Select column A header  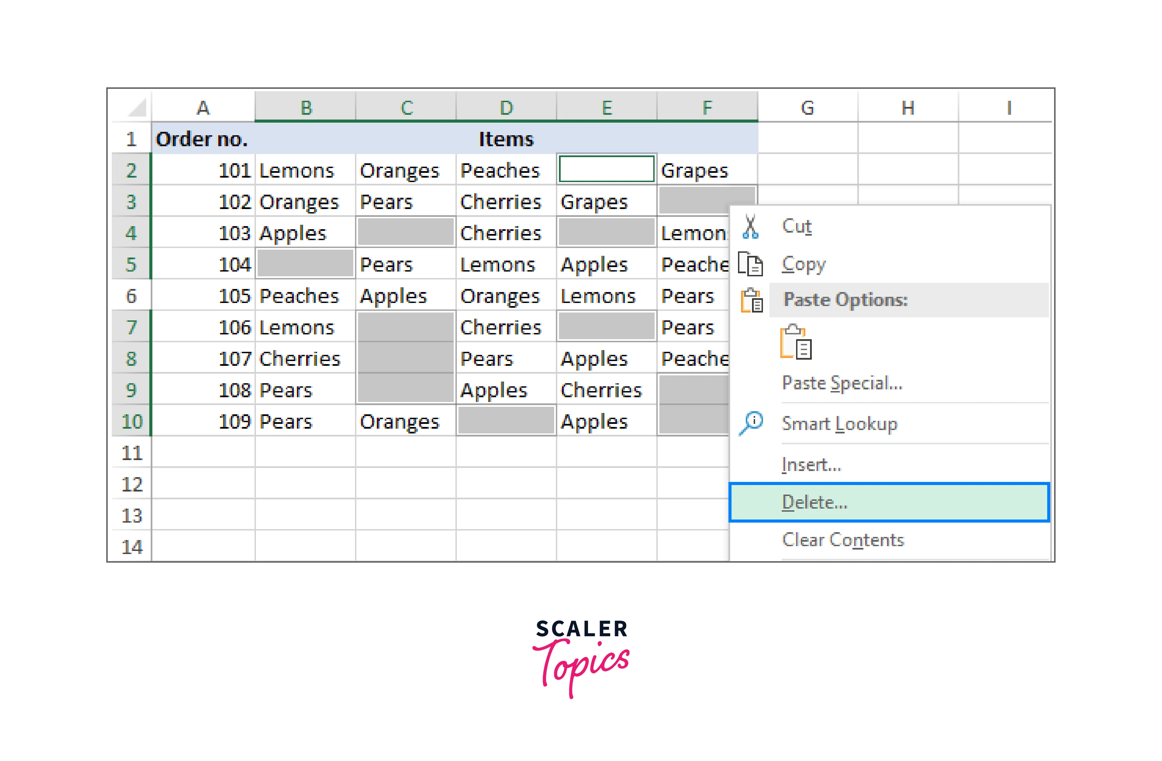(x=203, y=107)
